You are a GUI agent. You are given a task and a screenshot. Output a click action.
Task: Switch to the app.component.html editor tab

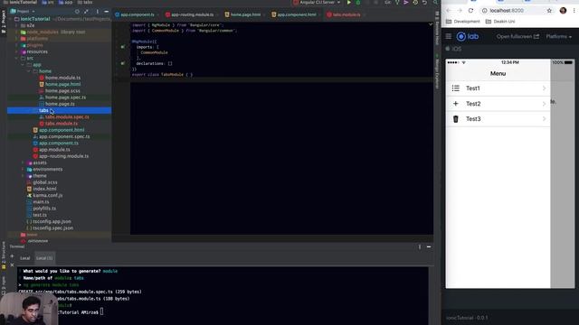[x=295, y=14]
